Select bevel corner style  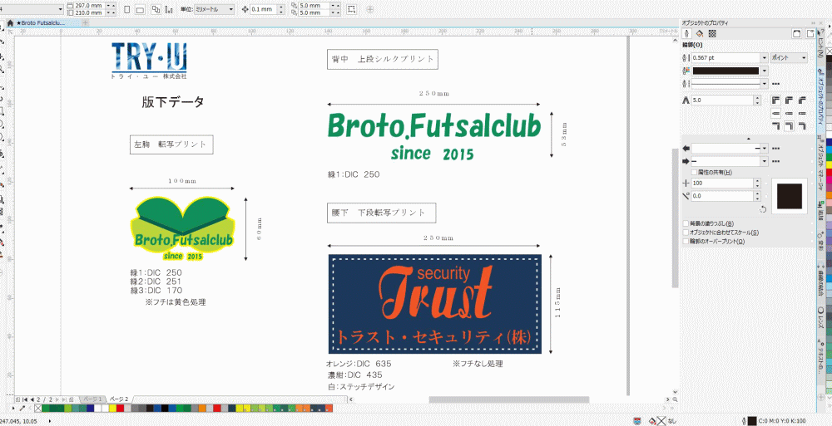[802, 100]
